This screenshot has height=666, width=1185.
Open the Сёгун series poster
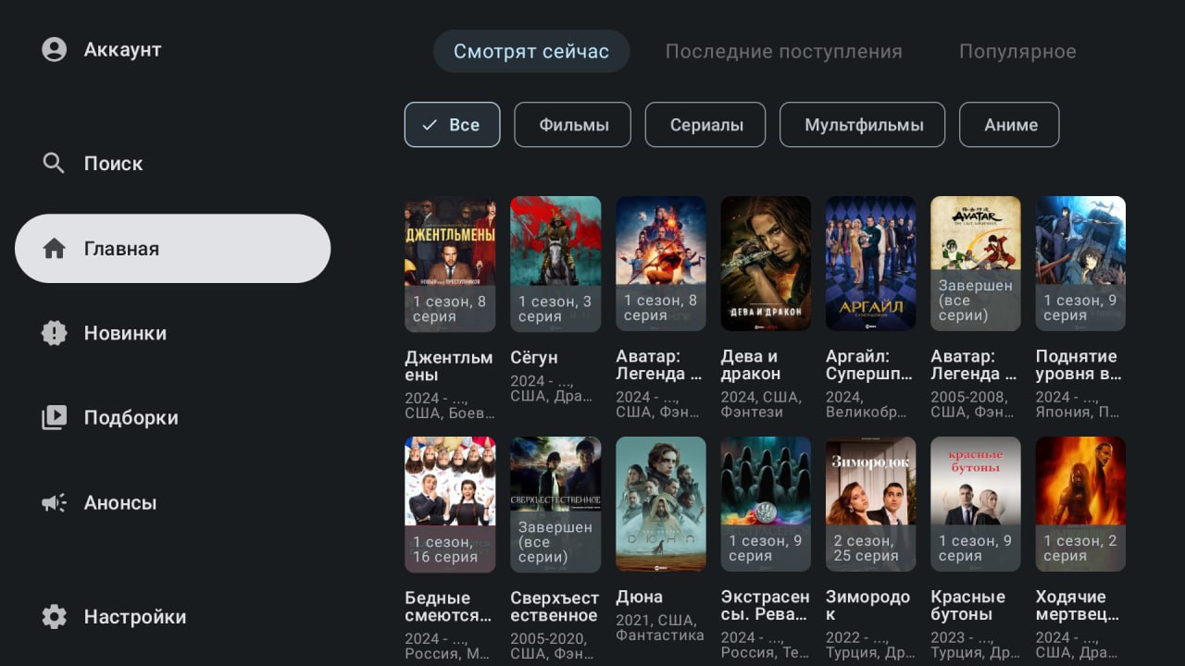(x=555, y=264)
